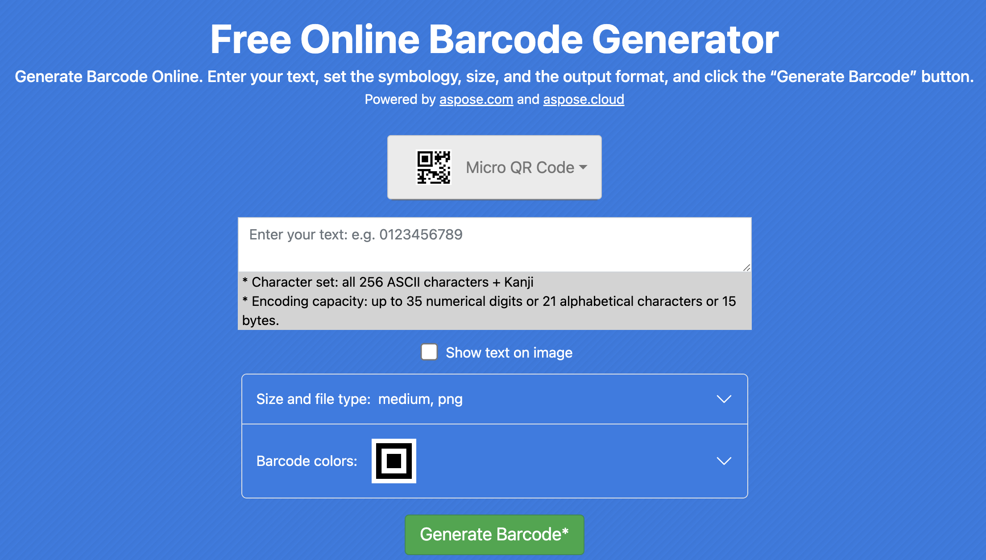Click the caret next to Micro QR Code
986x560 pixels.
pyautogui.click(x=583, y=168)
